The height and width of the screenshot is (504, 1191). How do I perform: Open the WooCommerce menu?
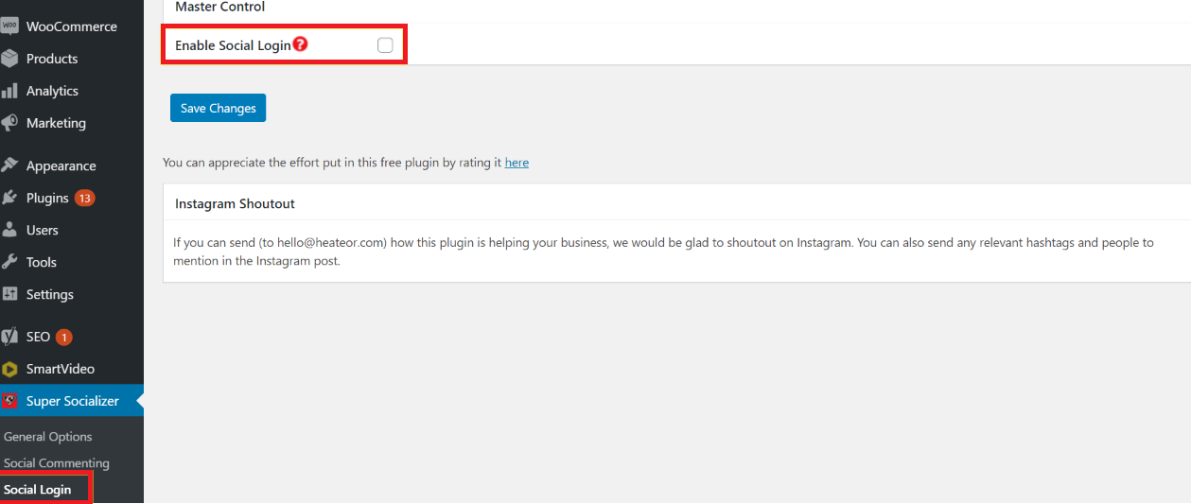pos(72,26)
